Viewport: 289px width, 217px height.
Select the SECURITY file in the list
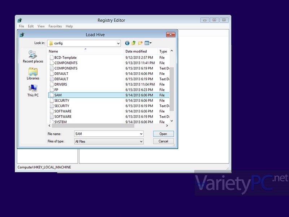coord(62,100)
